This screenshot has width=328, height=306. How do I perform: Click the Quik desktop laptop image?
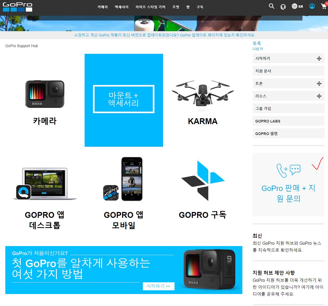(45, 184)
